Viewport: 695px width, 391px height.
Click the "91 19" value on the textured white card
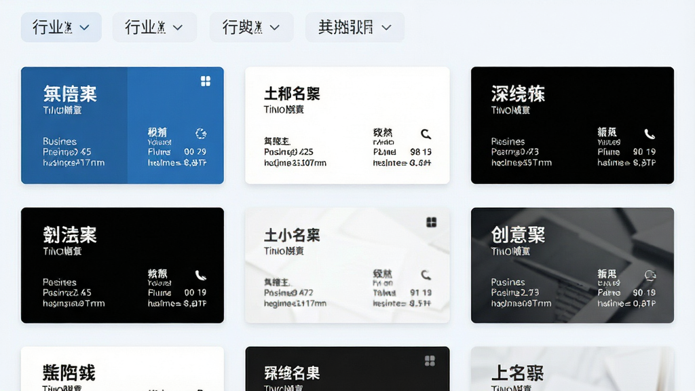(421, 293)
